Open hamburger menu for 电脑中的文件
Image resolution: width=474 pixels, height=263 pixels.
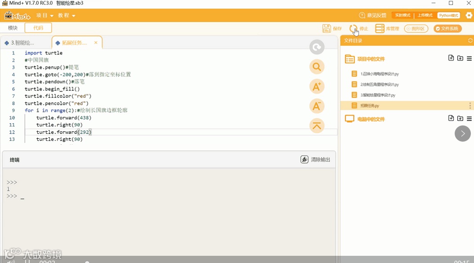click(x=469, y=119)
